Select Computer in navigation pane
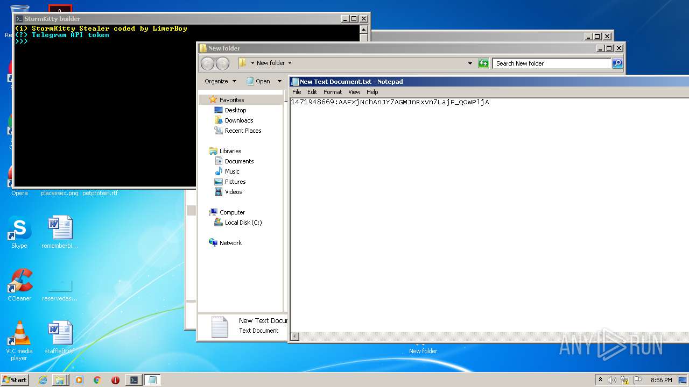 point(232,212)
